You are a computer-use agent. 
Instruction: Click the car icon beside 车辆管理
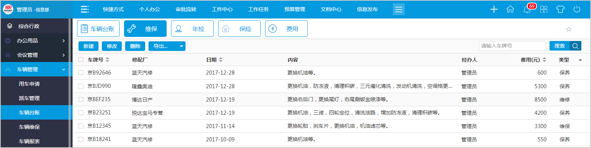(8, 69)
